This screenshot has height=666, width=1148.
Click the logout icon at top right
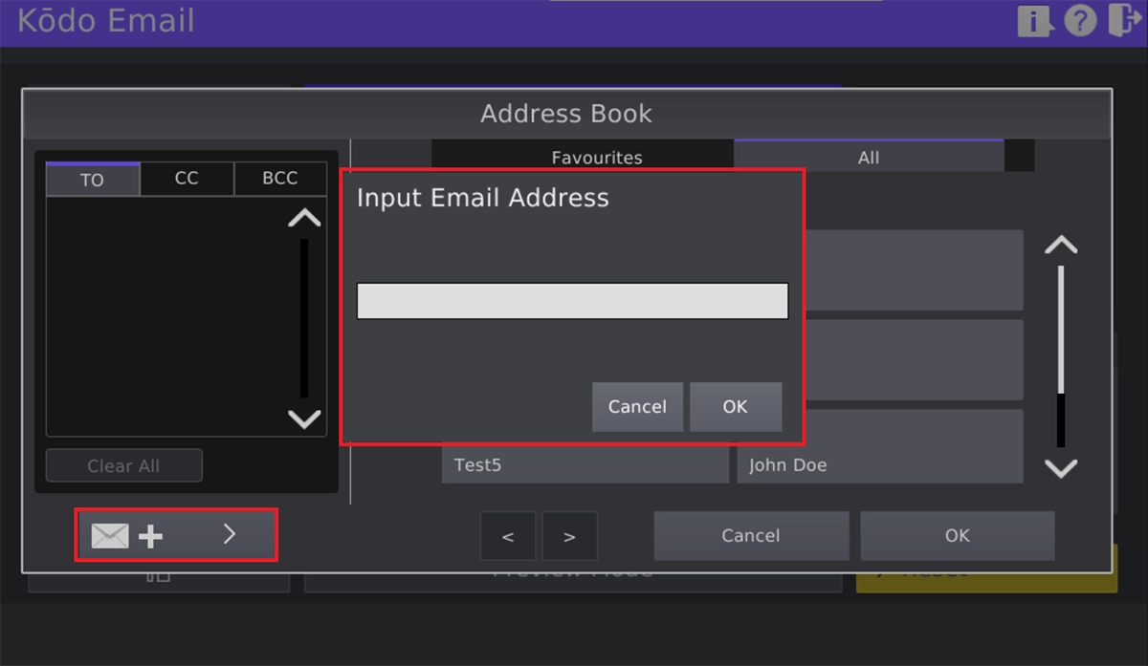(1125, 21)
